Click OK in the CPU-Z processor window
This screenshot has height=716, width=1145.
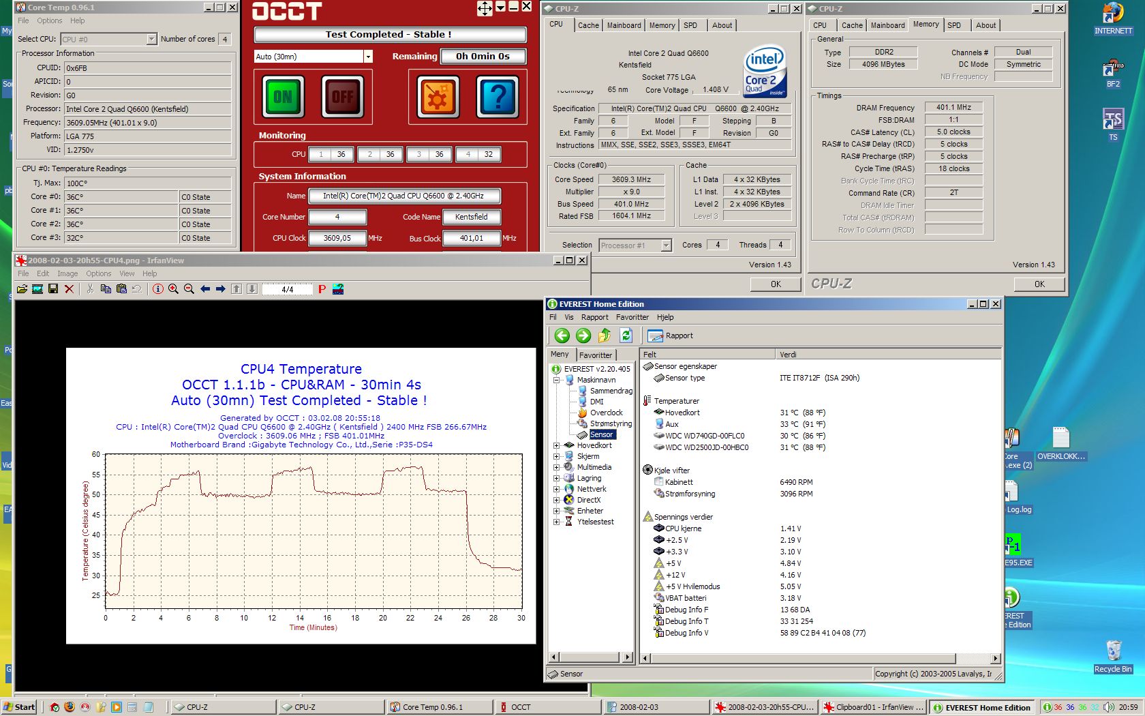[x=776, y=284]
